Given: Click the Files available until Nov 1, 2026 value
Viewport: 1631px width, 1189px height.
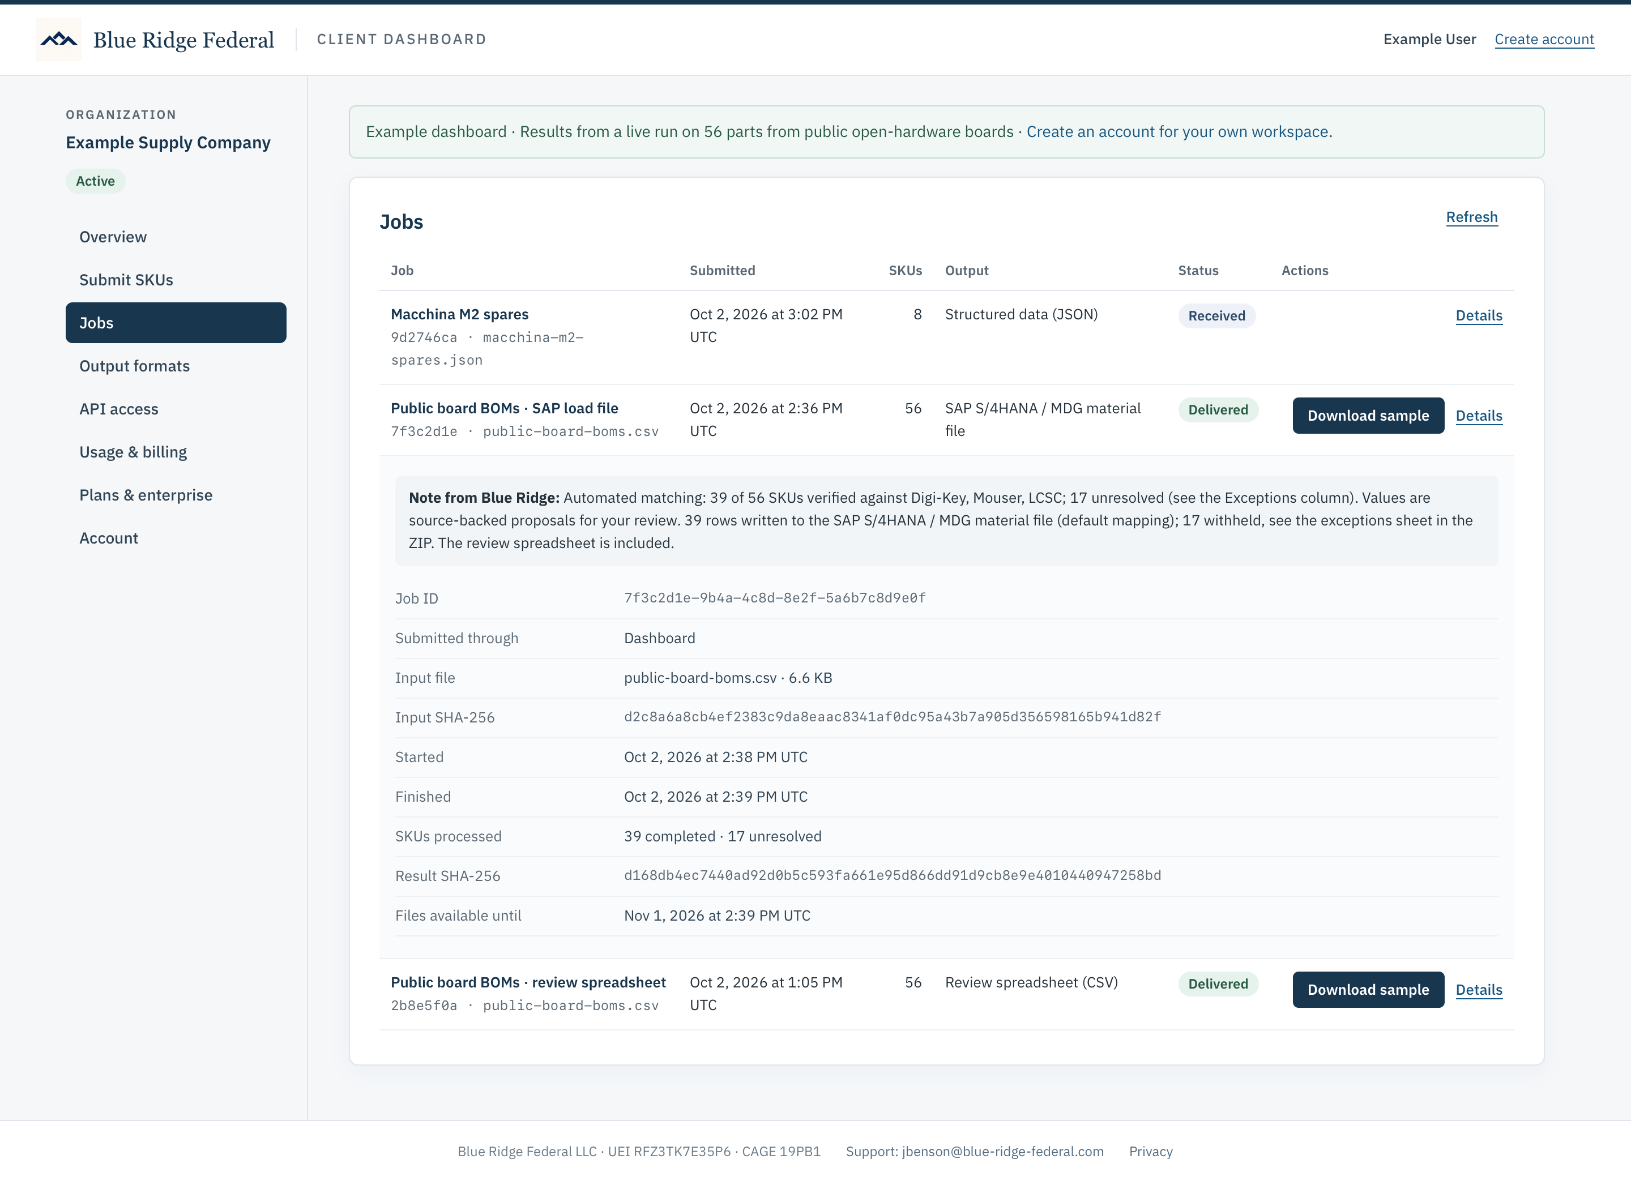Looking at the screenshot, I should click(x=717, y=916).
